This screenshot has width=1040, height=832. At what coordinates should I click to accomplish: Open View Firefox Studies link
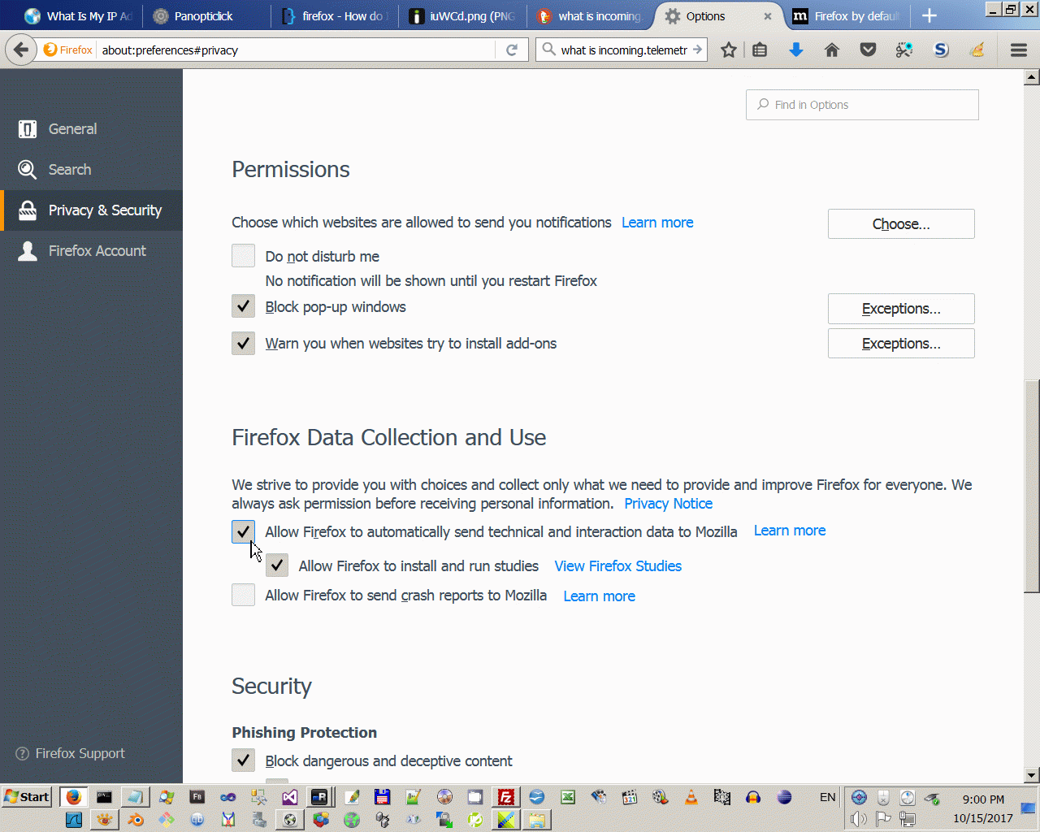coord(617,566)
